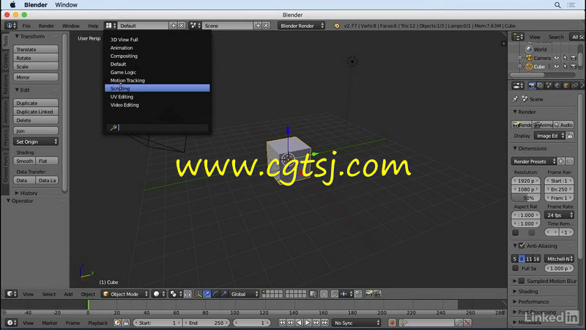Screen dimensions: 586x330
Task: Click the scene browse icon
Action: (x=196, y=26)
